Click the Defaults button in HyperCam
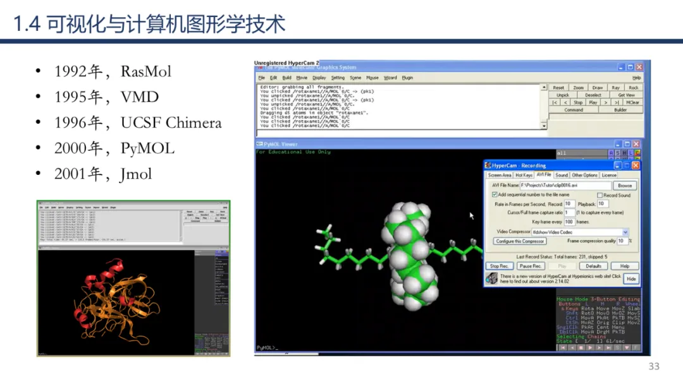 pyautogui.click(x=593, y=266)
